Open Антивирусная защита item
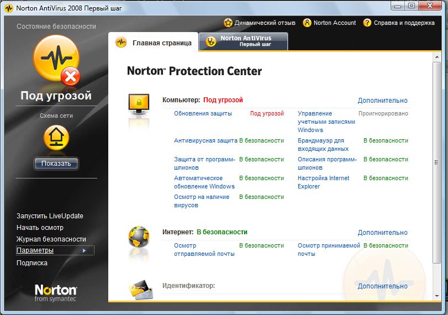The width and height of the screenshot is (448, 315). tap(205, 140)
